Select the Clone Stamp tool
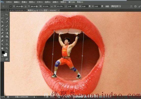This screenshot has height=99, width=141. [3, 29]
